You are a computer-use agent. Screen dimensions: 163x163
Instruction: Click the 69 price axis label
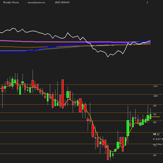click(x=155, y=155)
